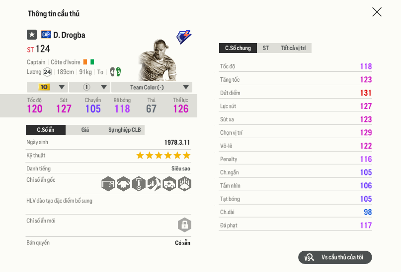Image resolution: width=401 pixels, height=272 pixels.
Task: Click the Vs cầu thủ của tôi button
Action: coord(335,258)
